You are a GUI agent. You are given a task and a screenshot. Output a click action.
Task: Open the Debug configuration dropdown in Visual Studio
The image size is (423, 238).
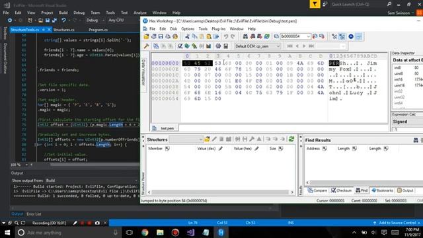pyautogui.click(x=95, y=20)
